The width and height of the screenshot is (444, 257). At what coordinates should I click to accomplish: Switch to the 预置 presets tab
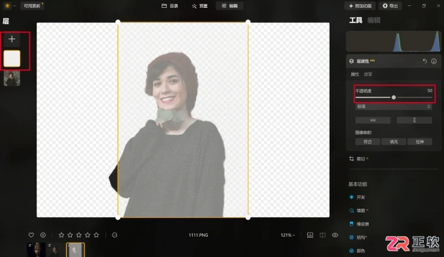(200, 6)
